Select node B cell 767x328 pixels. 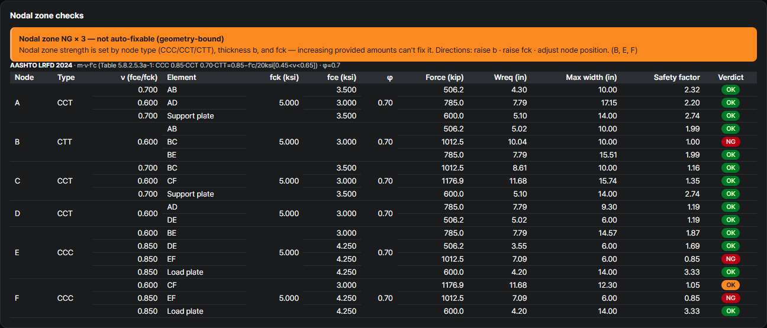(17, 142)
